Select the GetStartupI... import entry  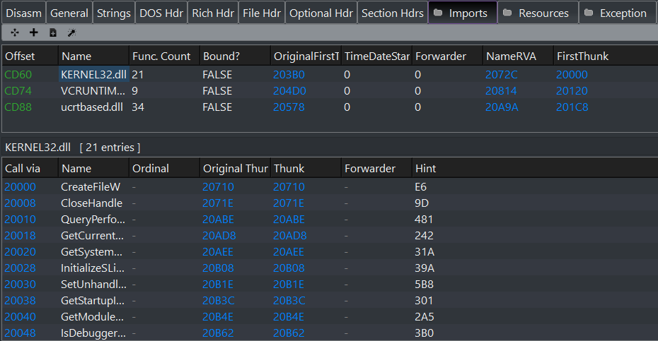(330, 301)
